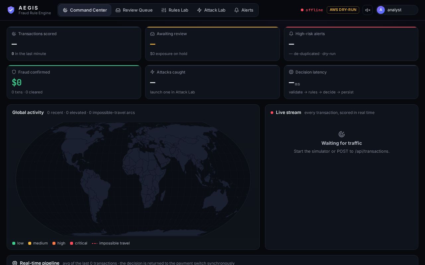Click the high risk orange legend swatch
Image resolution: width=425 pixels, height=265 pixels.
tap(54, 243)
